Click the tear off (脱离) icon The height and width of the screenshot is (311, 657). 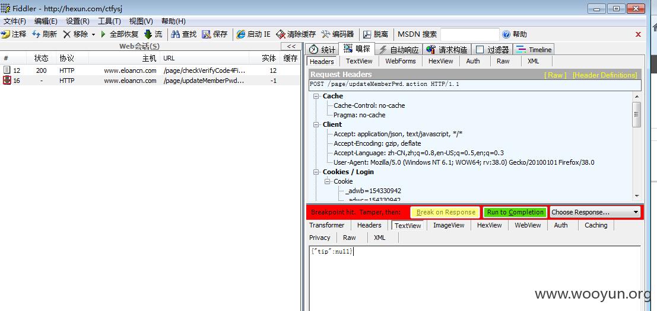tap(367, 34)
